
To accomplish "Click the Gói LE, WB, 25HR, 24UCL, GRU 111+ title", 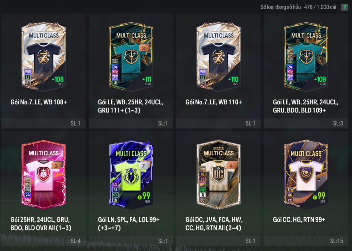I will [x=131, y=106].
